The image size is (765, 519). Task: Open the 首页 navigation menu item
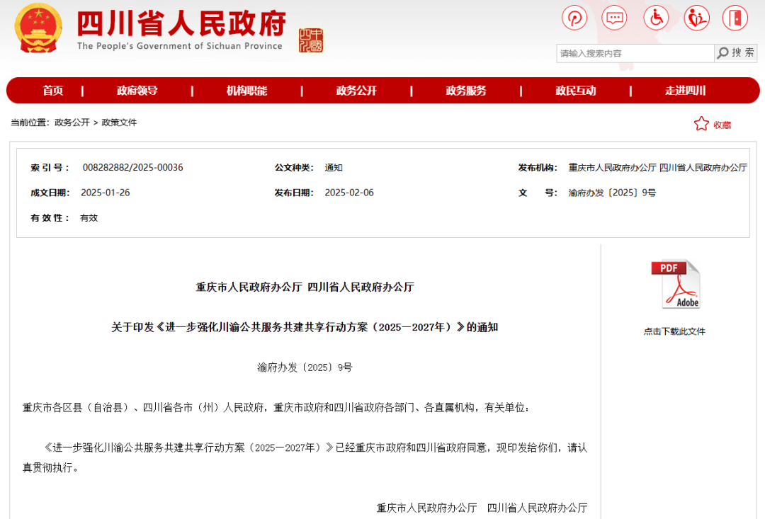coord(53,91)
